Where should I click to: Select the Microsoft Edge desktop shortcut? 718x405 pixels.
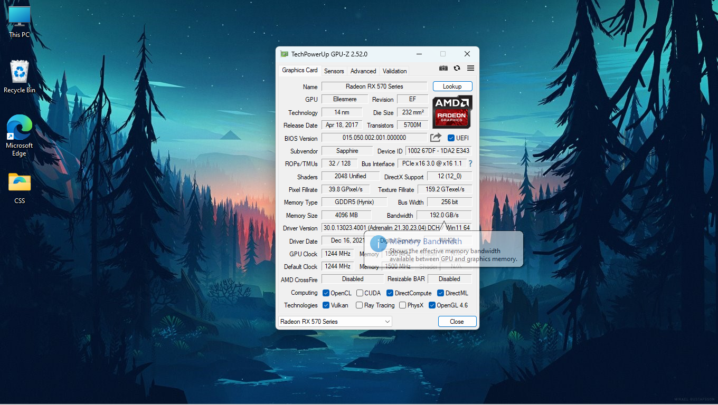[x=20, y=136]
